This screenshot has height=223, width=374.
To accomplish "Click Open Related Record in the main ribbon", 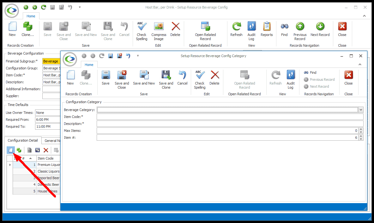I will point(205,31).
